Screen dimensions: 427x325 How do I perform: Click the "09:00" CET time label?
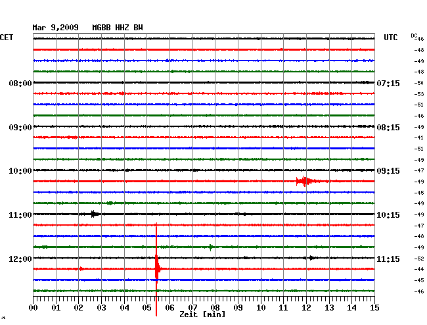pyautogui.click(x=20, y=128)
